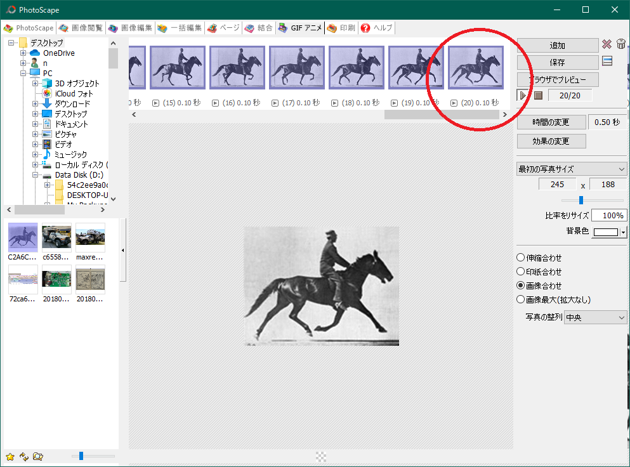Screen dimensions: 630x467
Task: Delete selected frame with red X icon
Action: 607,44
